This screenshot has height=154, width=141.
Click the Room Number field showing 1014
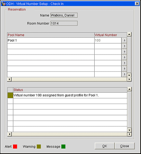pyautogui.click(x=64, y=23)
